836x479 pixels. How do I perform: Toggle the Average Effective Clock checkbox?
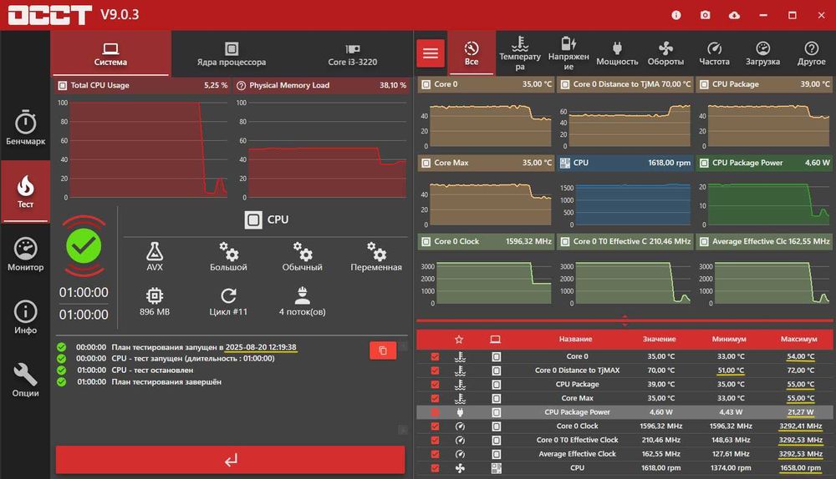click(435, 454)
